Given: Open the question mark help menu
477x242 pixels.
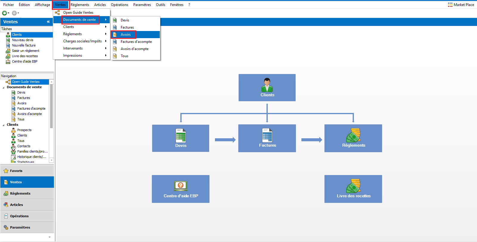Looking at the screenshot, I should pos(189,5).
